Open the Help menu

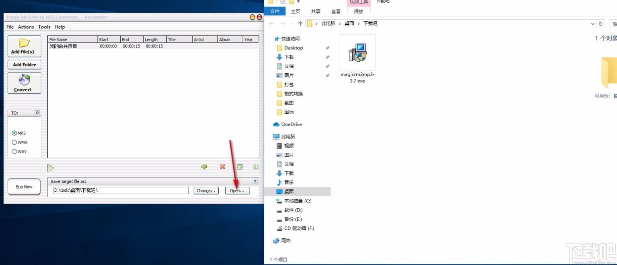click(60, 27)
